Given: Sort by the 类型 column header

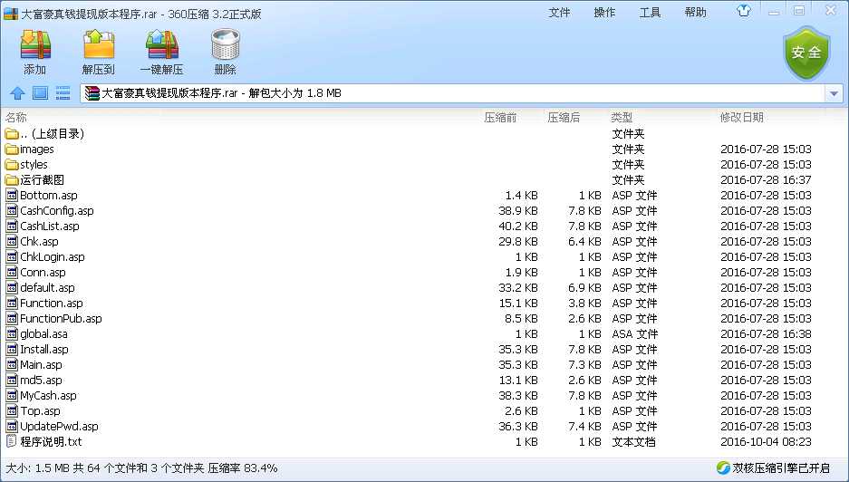Looking at the screenshot, I should tap(622, 117).
